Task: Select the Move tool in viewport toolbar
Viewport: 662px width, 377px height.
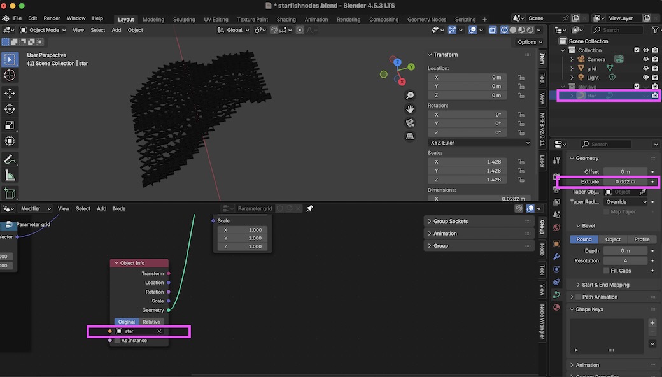Action: tap(10, 93)
